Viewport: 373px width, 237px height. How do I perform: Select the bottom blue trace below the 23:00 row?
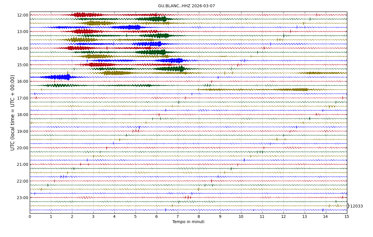tap(188, 210)
